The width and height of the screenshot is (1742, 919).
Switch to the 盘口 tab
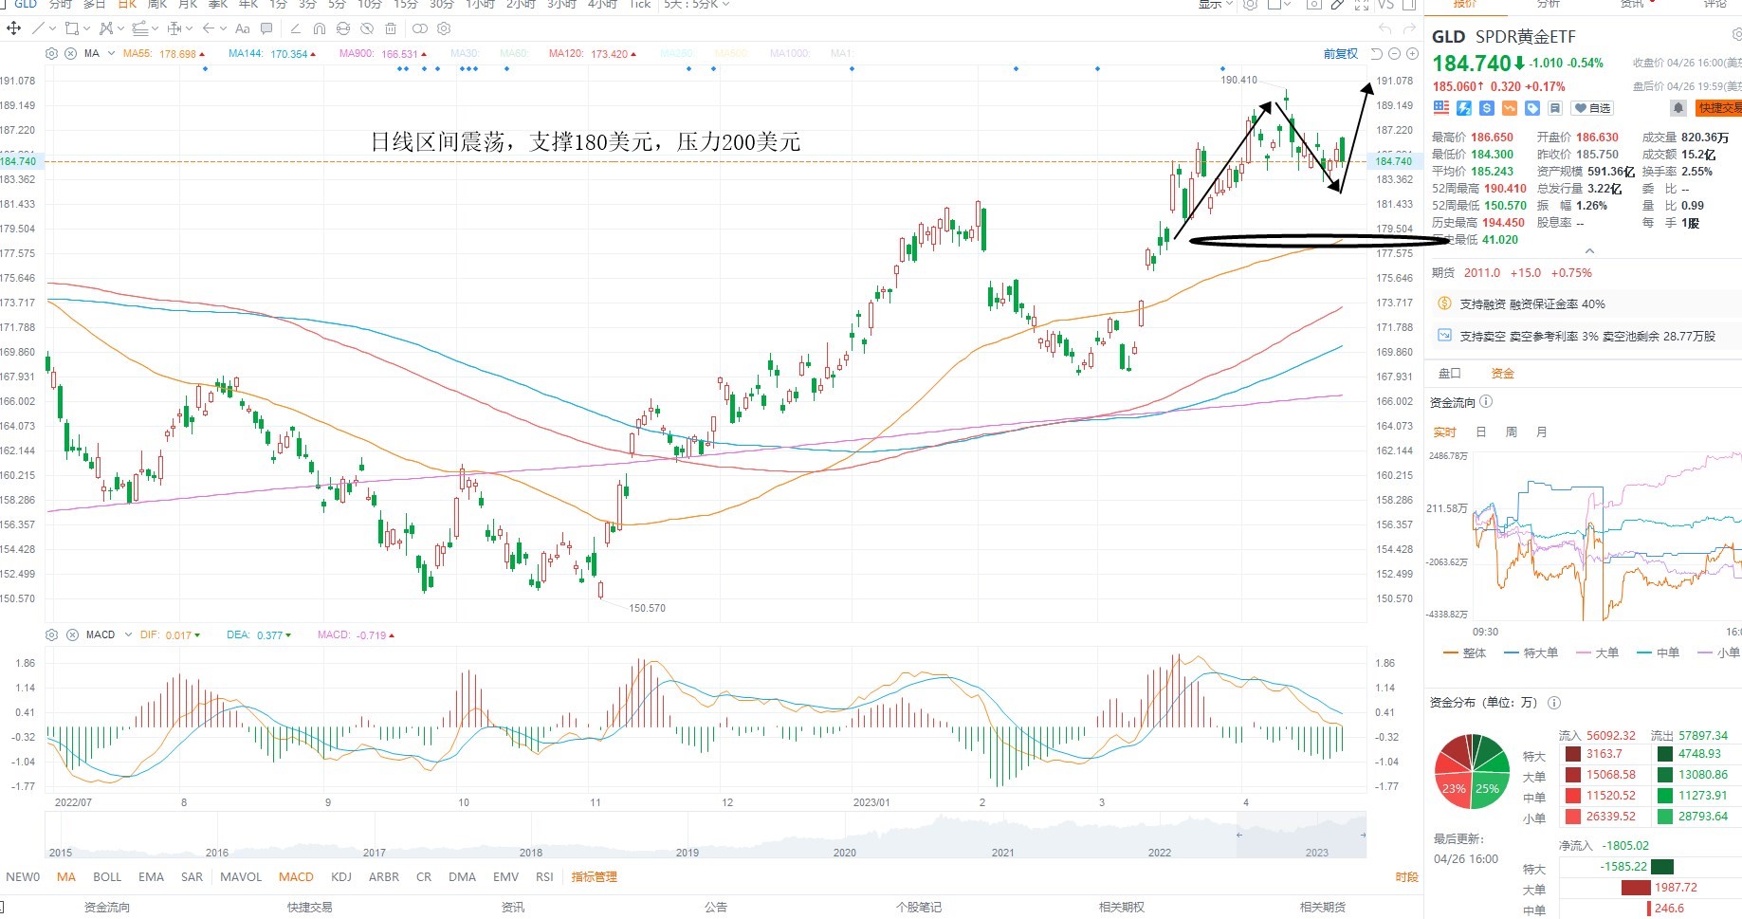tap(1450, 374)
